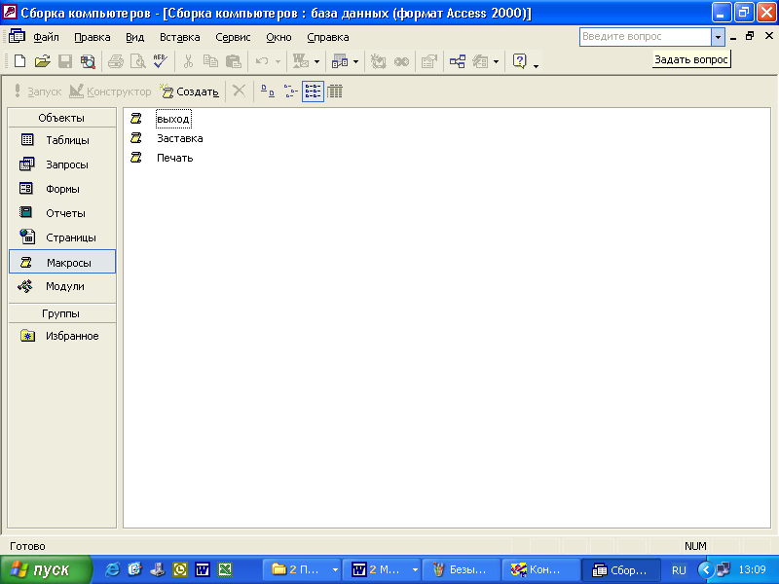Expand the 2 M... taskbar group arrow
Screen dimensions: 779x584
pyautogui.click(x=415, y=570)
